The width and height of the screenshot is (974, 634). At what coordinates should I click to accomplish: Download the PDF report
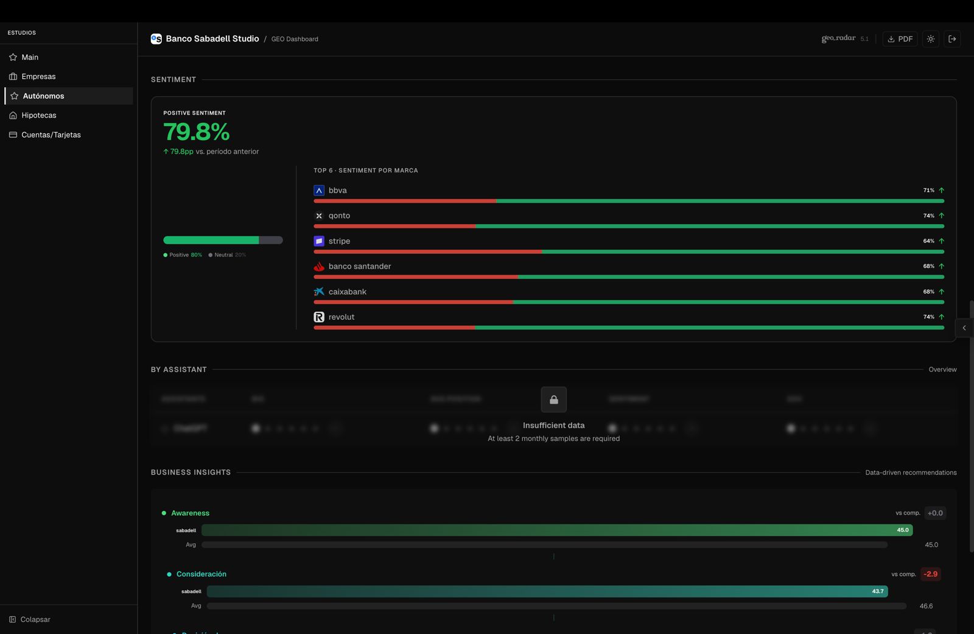click(900, 39)
